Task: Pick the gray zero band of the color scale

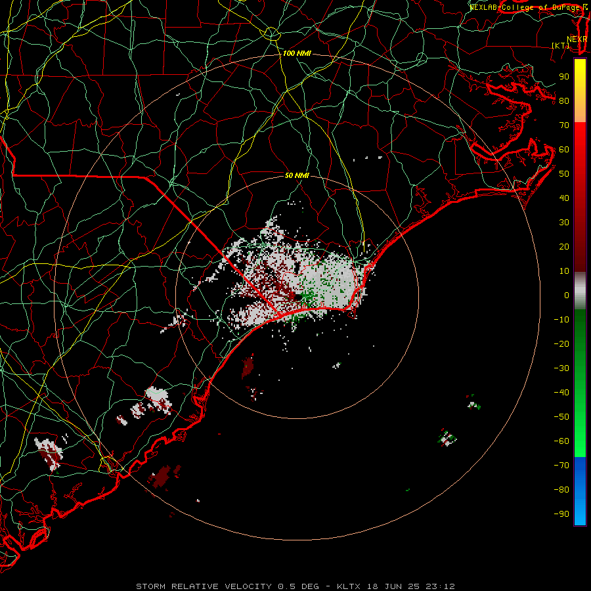Action: pos(580,291)
